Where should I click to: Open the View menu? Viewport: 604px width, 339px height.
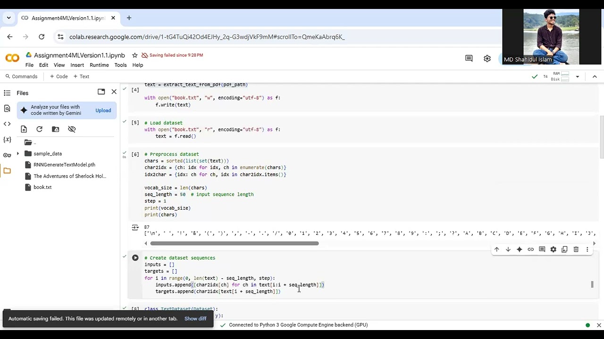tap(59, 65)
